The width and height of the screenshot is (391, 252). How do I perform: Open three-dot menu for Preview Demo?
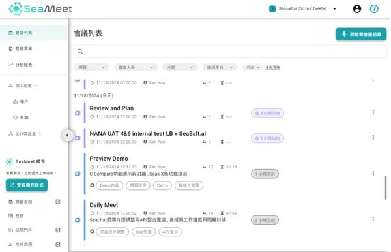[373, 173]
